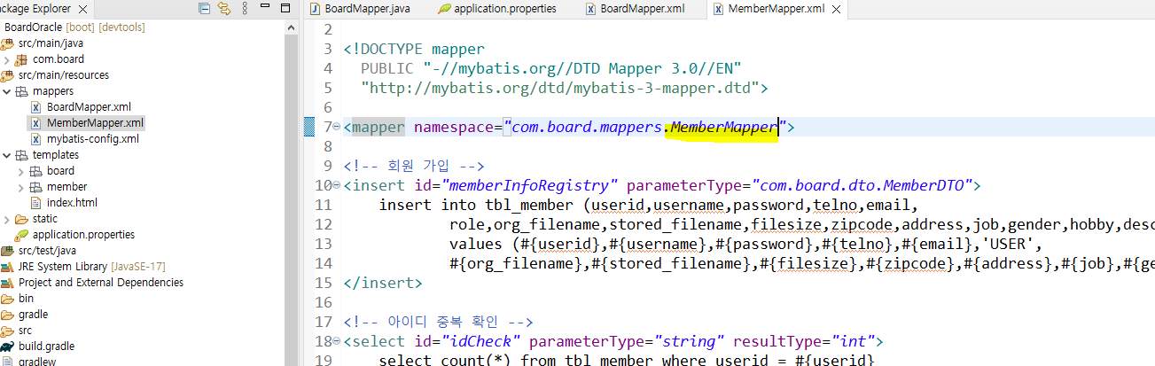This screenshot has height=366, width=1155.
Task: Select the plain src folder
Action: click(25, 331)
